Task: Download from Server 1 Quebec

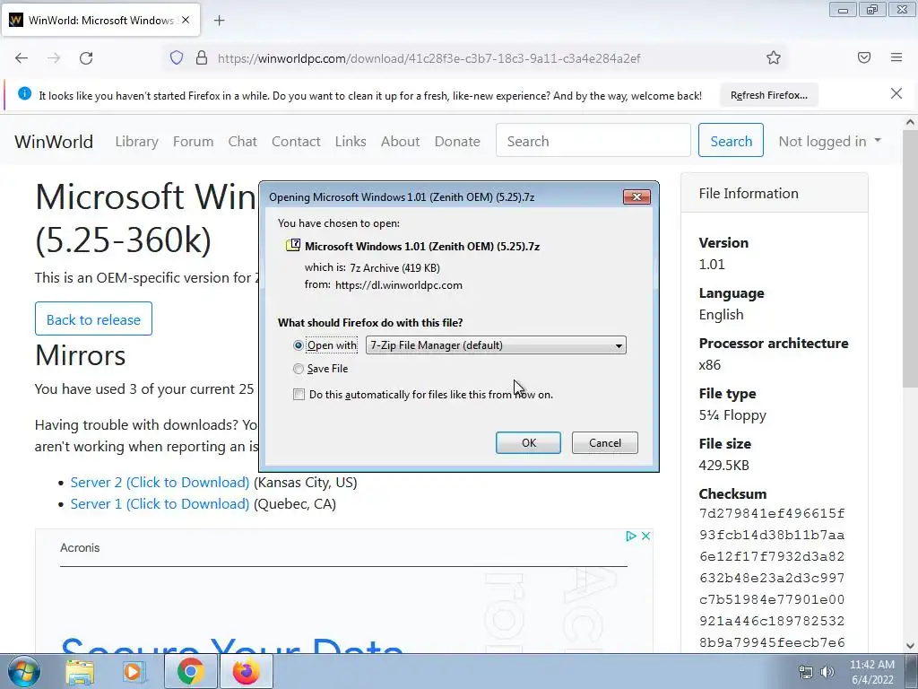Action: (x=160, y=504)
